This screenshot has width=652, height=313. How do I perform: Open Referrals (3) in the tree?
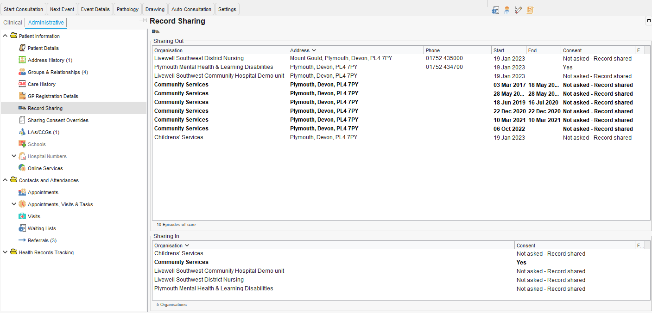pyautogui.click(x=42, y=240)
